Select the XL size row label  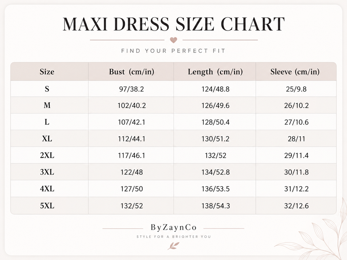[47, 138]
